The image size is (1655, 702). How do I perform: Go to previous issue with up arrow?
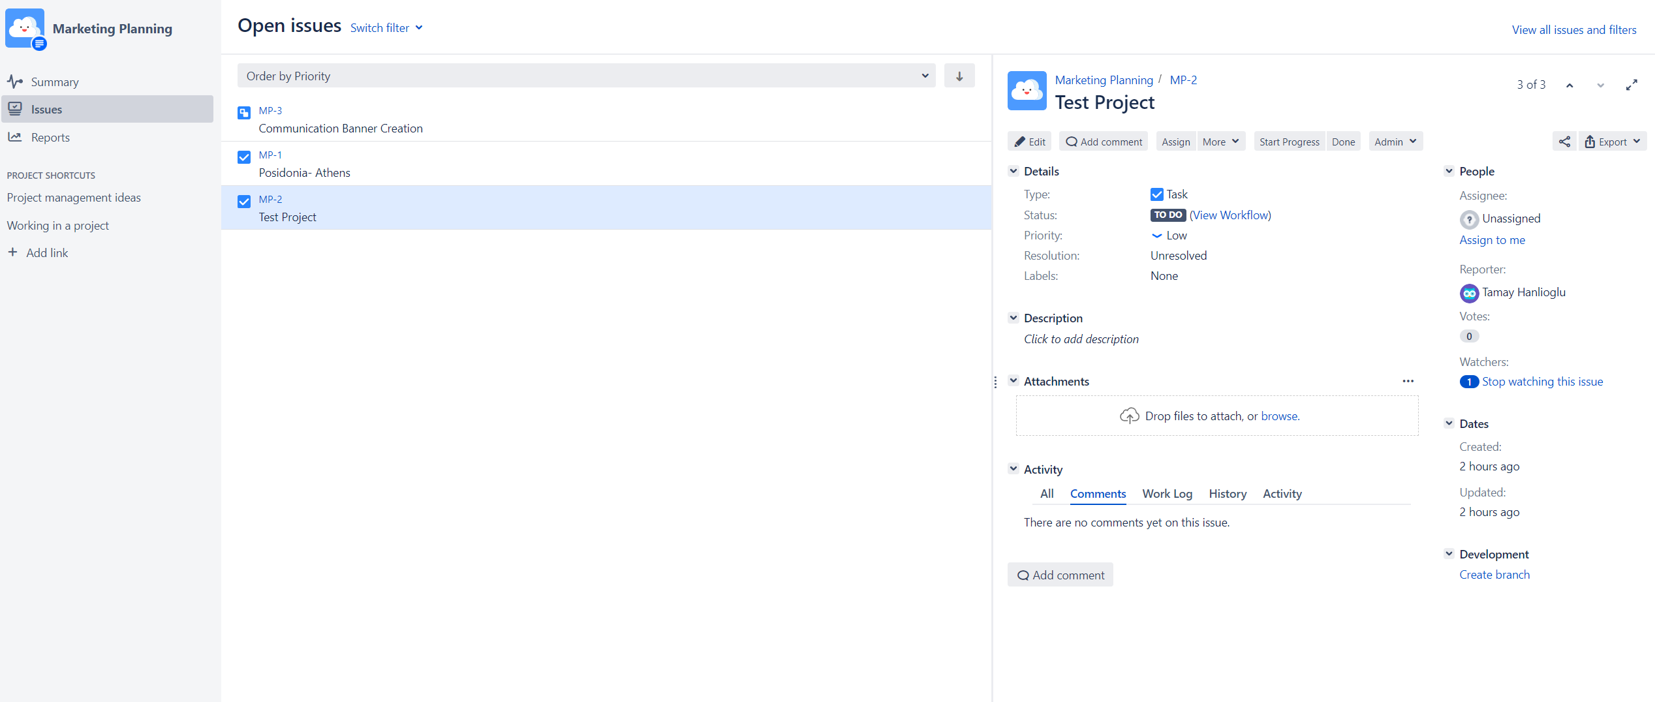pyautogui.click(x=1570, y=85)
